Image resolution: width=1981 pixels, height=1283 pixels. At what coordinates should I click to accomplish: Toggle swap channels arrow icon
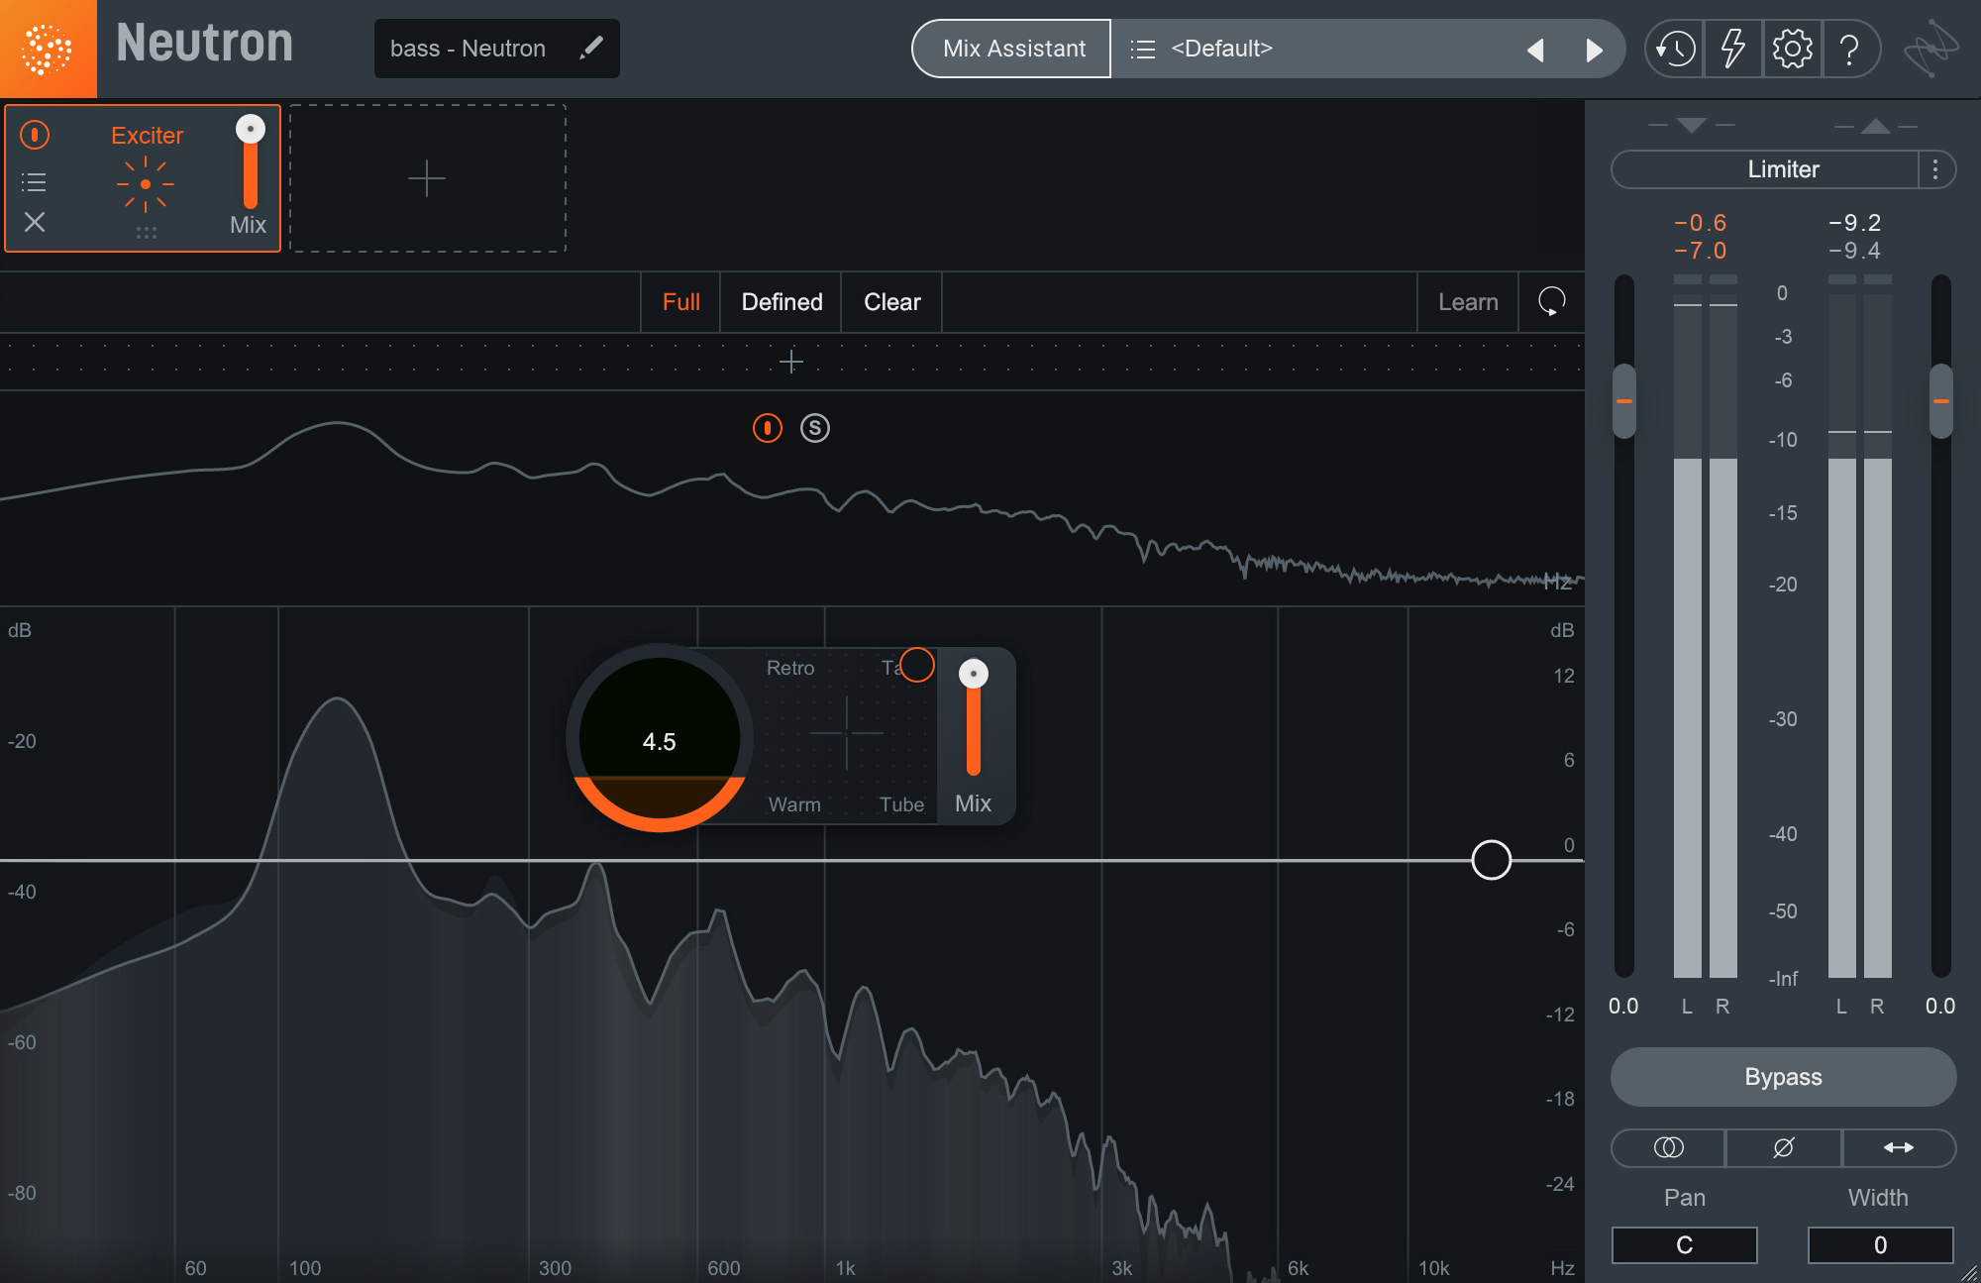[1899, 1147]
